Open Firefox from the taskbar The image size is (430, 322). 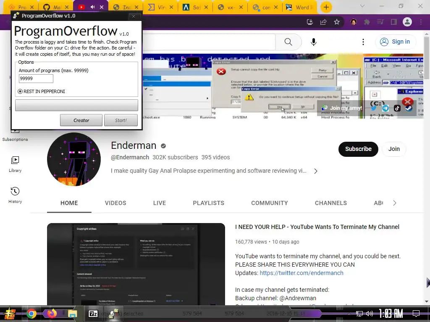click(x=52, y=314)
